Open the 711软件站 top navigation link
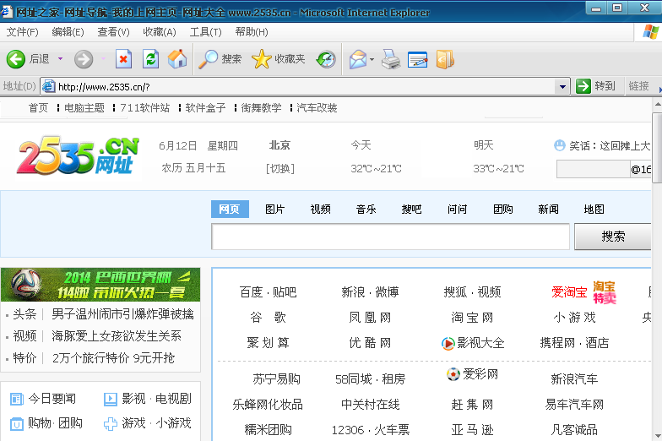Viewport: 662px width, 441px height. click(145, 108)
